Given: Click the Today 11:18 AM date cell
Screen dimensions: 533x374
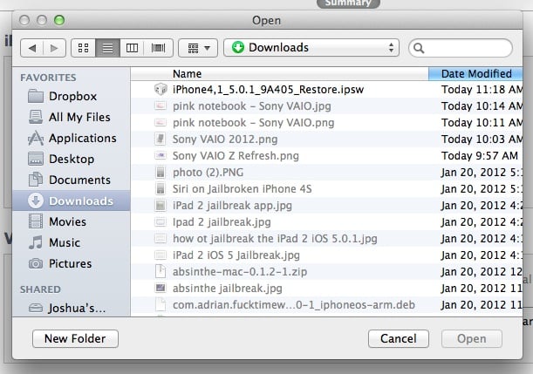Looking at the screenshot, I should pyautogui.click(x=482, y=89).
